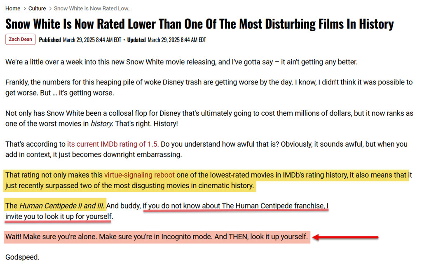Click the red arrow annotation
The height and width of the screenshot is (264, 422).
point(345,237)
